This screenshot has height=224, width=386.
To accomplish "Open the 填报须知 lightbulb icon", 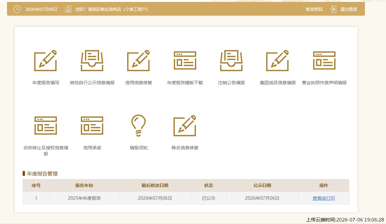I will (x=138, y=126).
